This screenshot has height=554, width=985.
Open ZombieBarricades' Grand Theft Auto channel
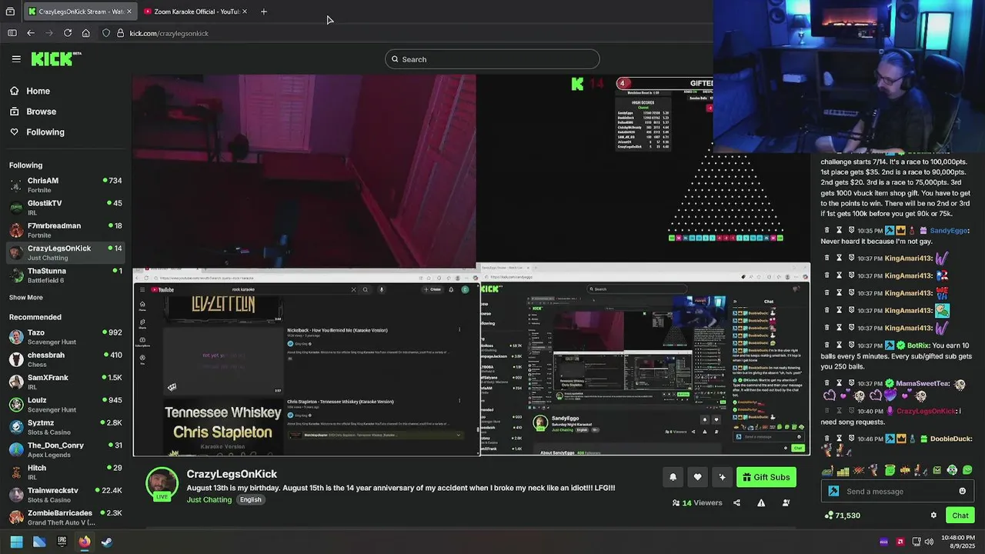65,517
